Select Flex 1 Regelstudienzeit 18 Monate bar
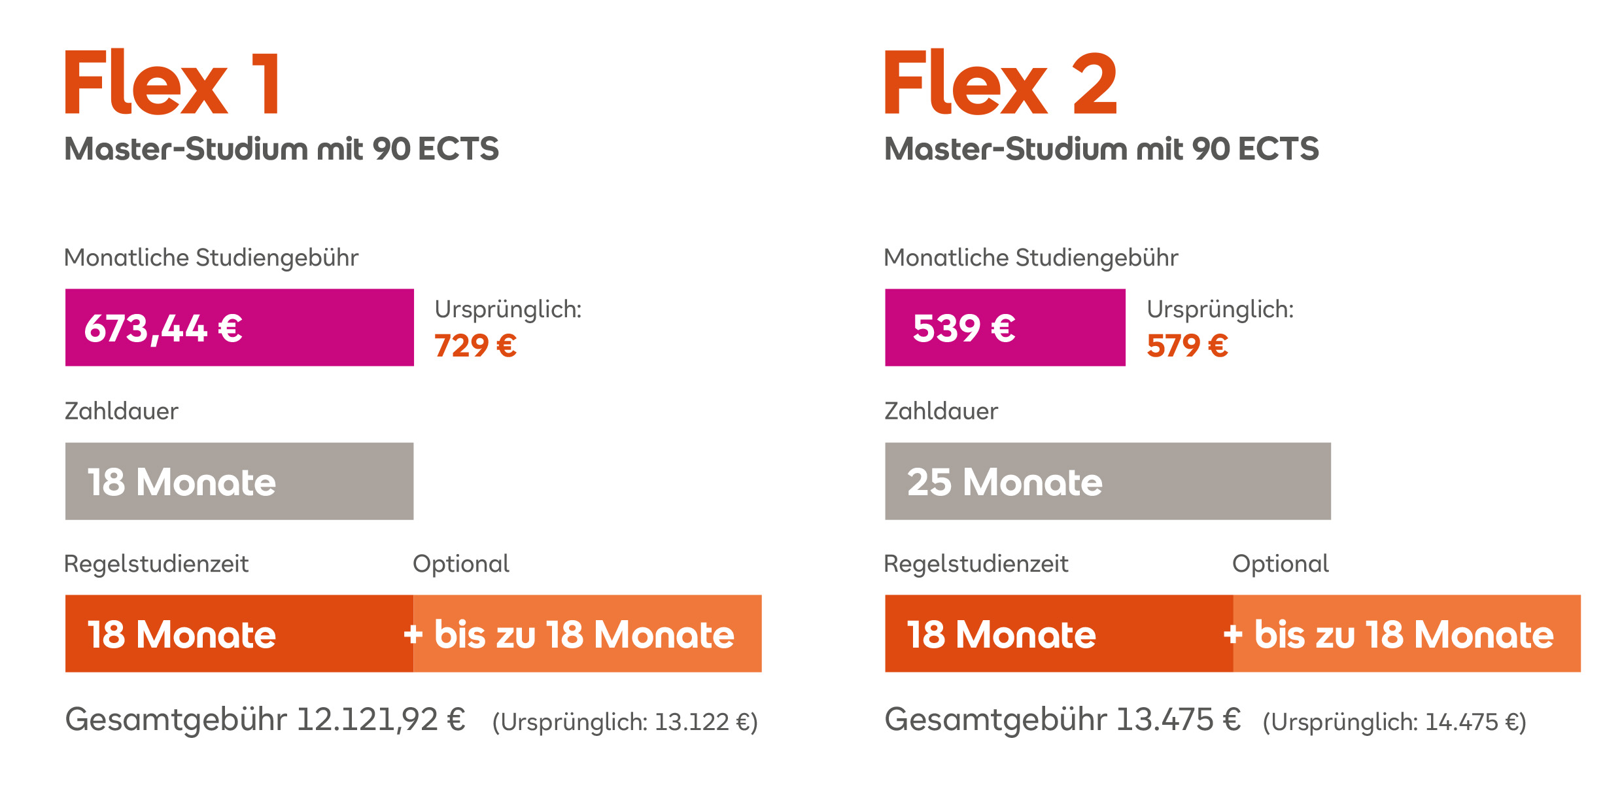 (x=239, y=633)
